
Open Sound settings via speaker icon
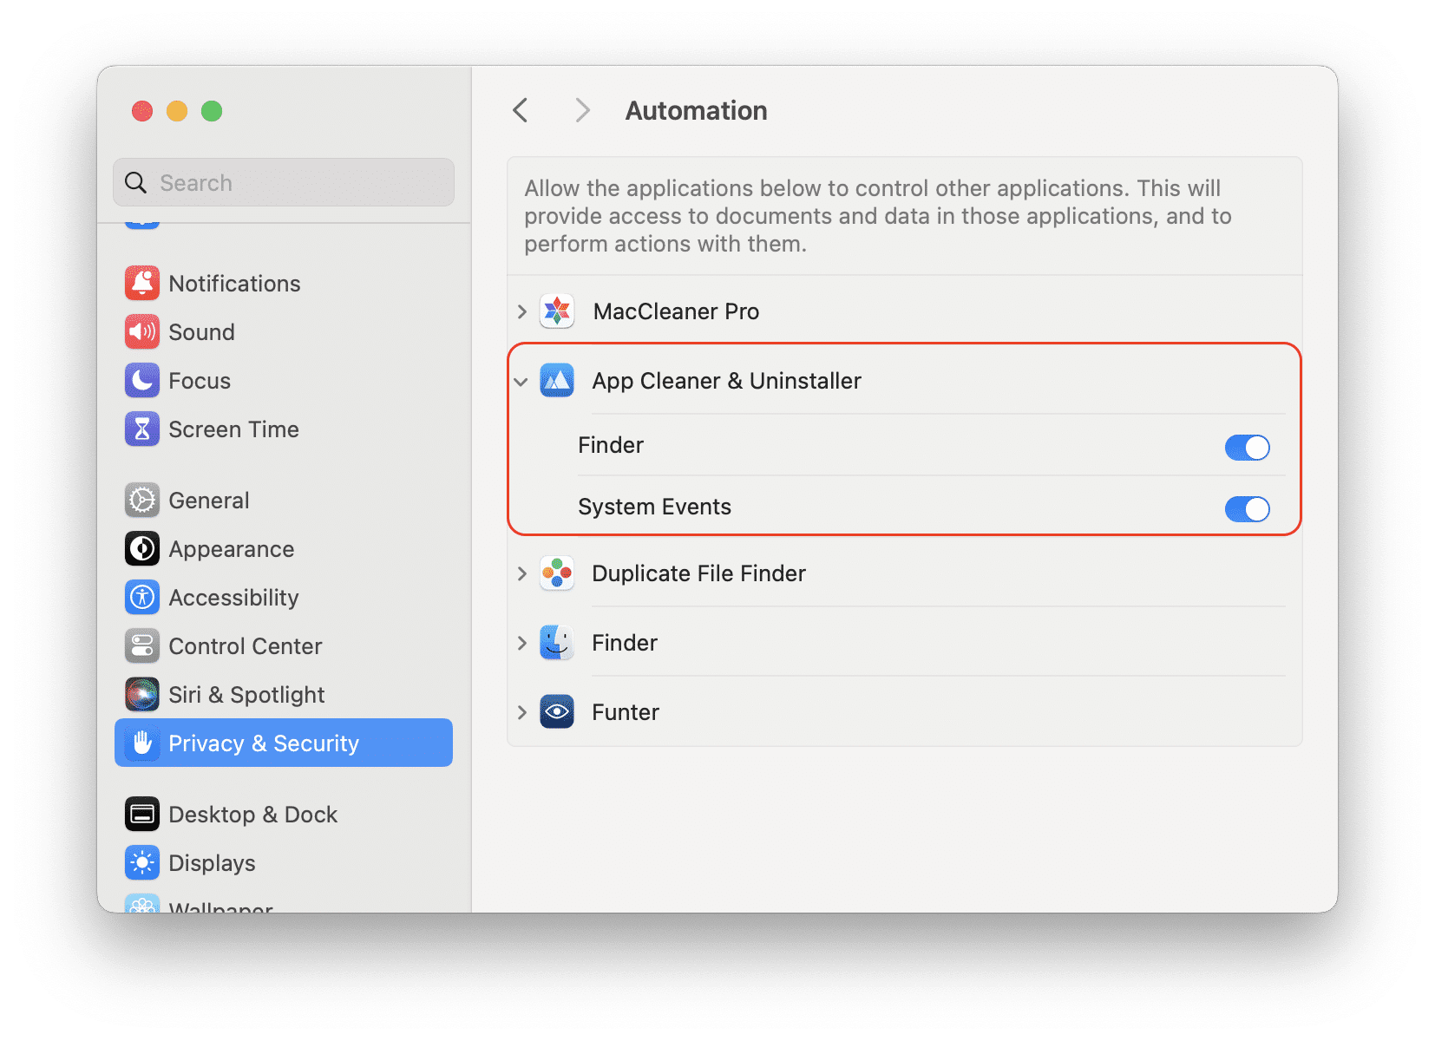(141, 331)
